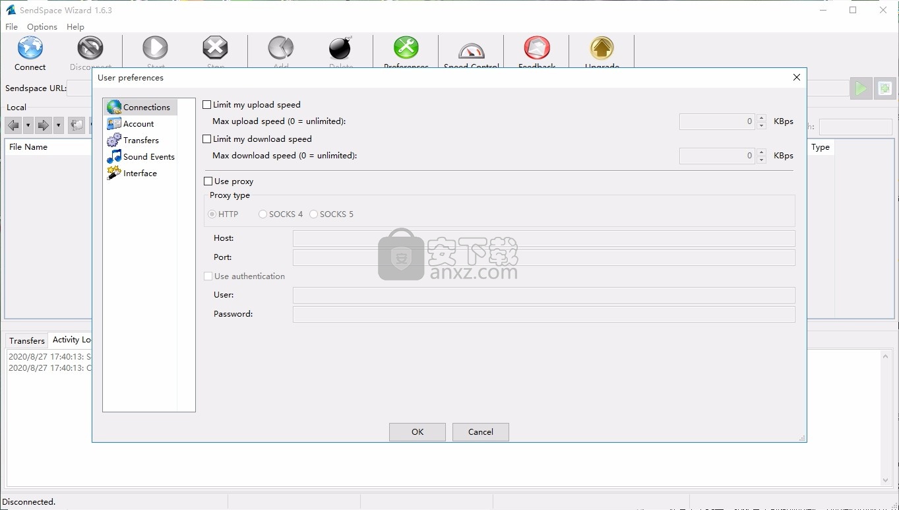The height and width of the screenshot is (510, 899).
Task: Click the Disconnect toolbar icon
Action: click(90, 48)
